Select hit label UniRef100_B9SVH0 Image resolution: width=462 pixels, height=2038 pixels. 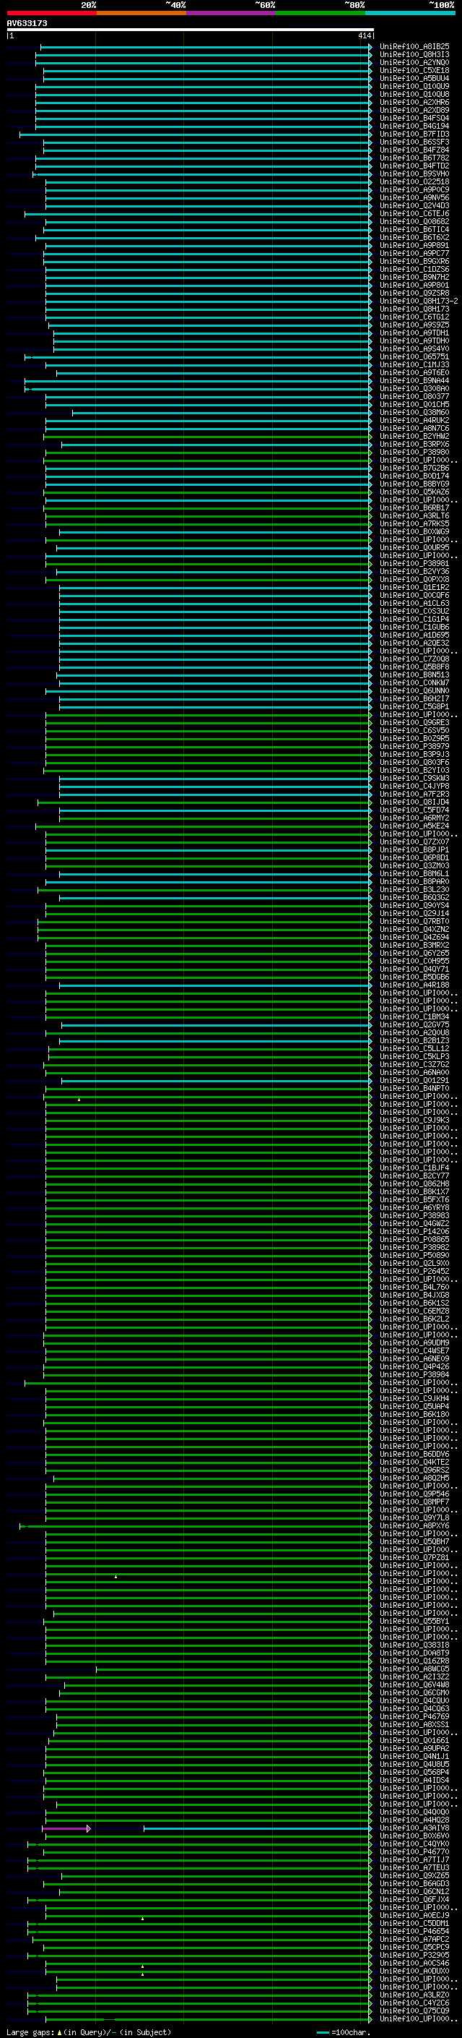pyautogui.click(x=414, y=174)
